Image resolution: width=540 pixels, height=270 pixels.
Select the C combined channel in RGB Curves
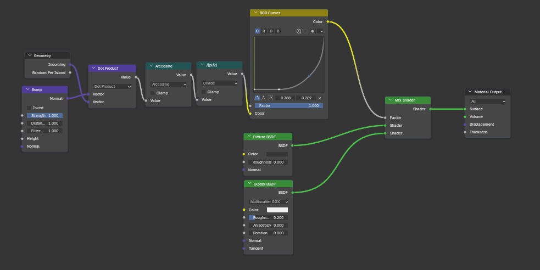[x=257, y=31]
